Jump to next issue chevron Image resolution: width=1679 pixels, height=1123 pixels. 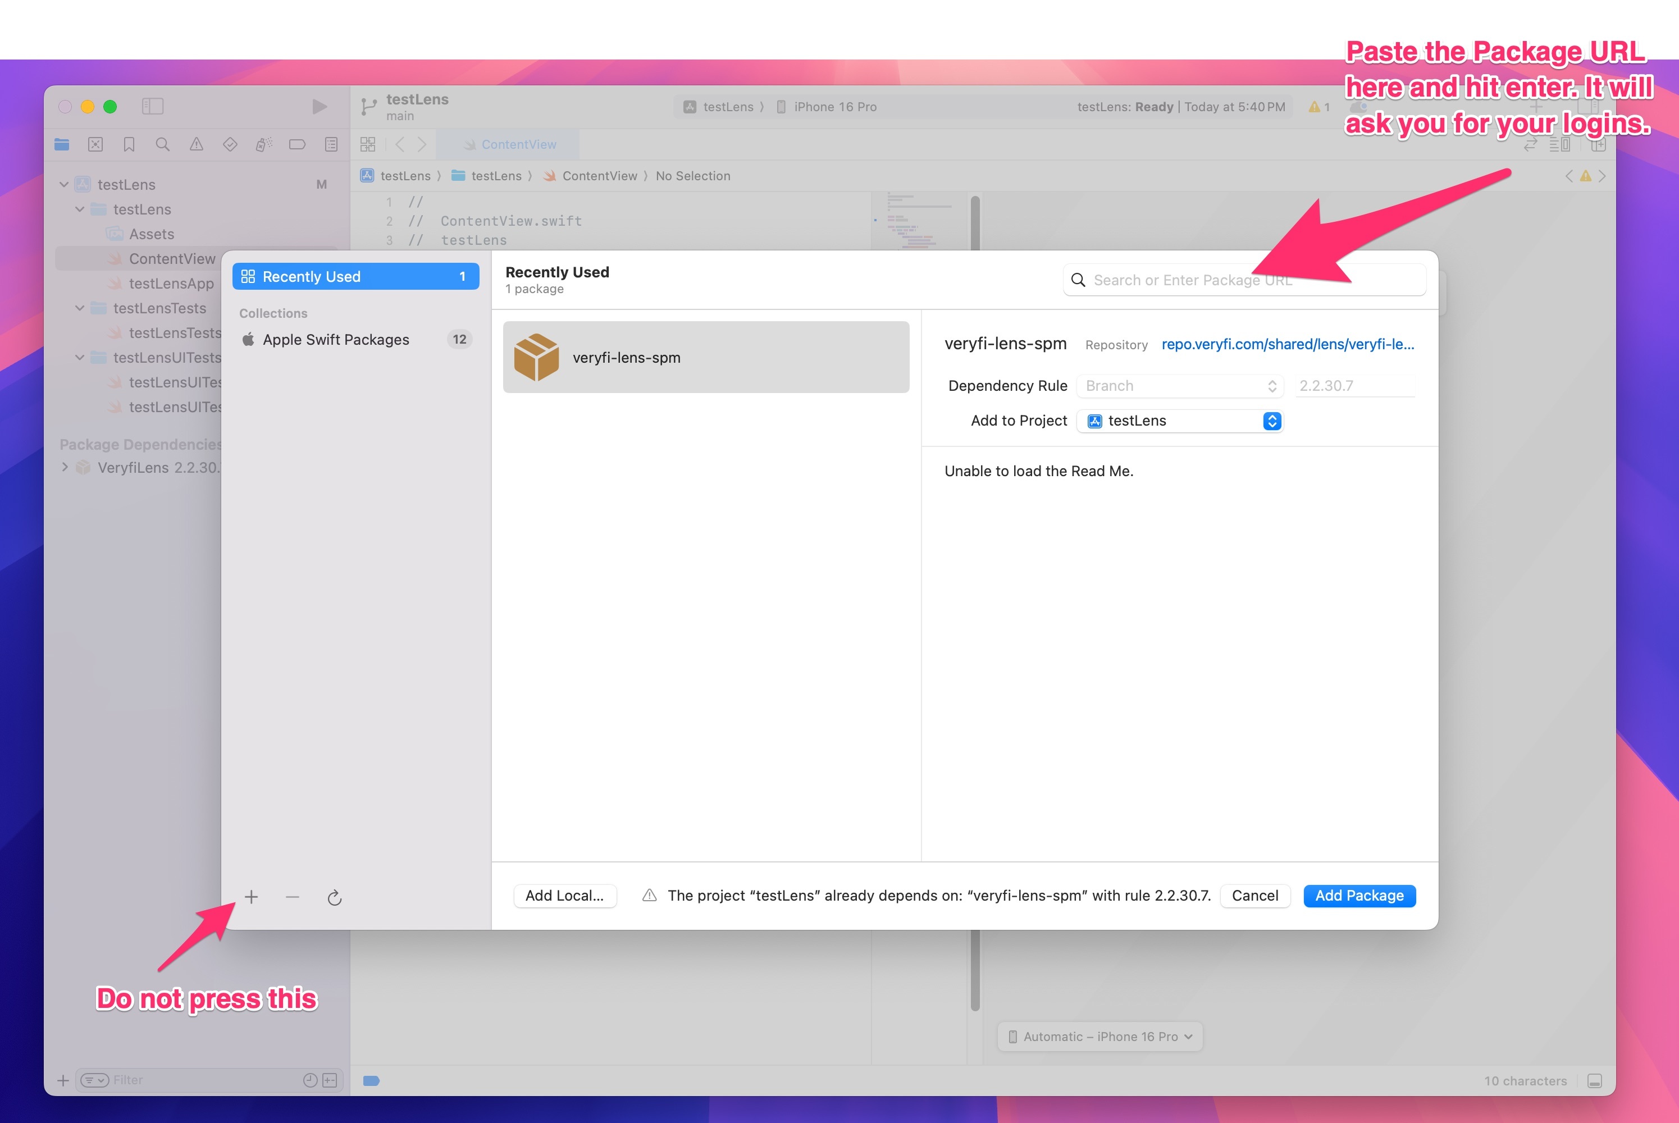pos(1603,176)
